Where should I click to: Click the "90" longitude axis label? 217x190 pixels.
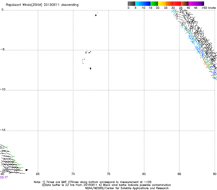[215, 174]
